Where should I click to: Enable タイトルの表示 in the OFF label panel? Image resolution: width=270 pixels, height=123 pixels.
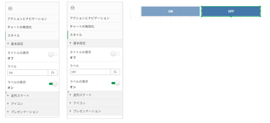click(115, 54)
